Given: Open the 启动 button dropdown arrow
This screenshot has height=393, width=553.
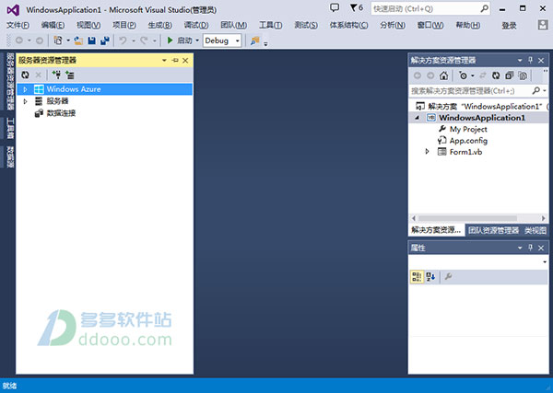Looking at the screenshot, I should click(x=197, y=40).
